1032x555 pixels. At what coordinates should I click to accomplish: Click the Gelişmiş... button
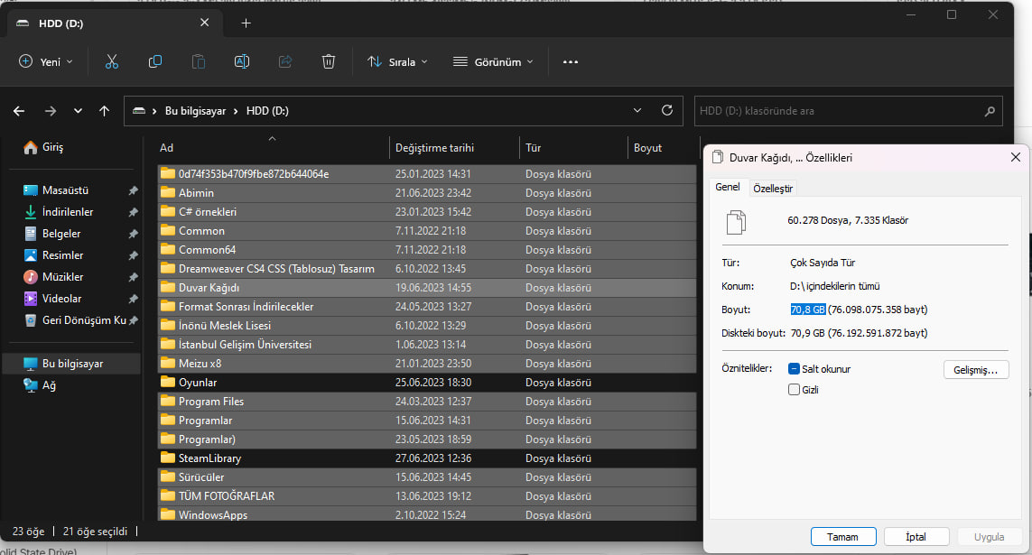(x=976, y=370)
